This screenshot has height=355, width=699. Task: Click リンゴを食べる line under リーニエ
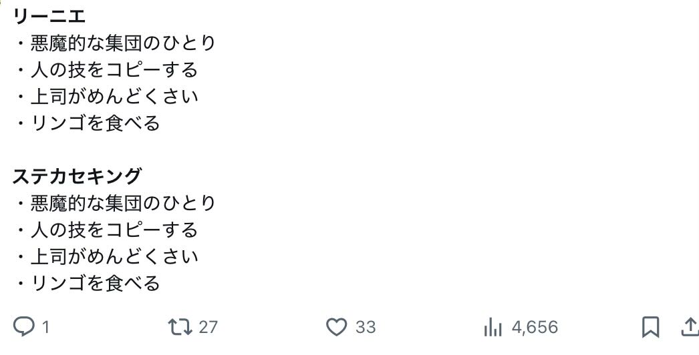[x=95, y=123]
